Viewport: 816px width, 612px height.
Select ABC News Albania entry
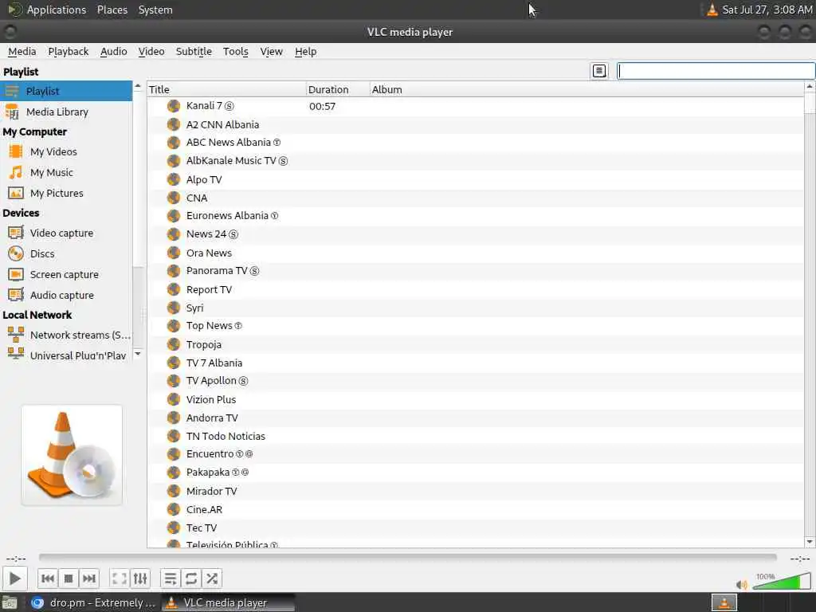coord(475,143)
